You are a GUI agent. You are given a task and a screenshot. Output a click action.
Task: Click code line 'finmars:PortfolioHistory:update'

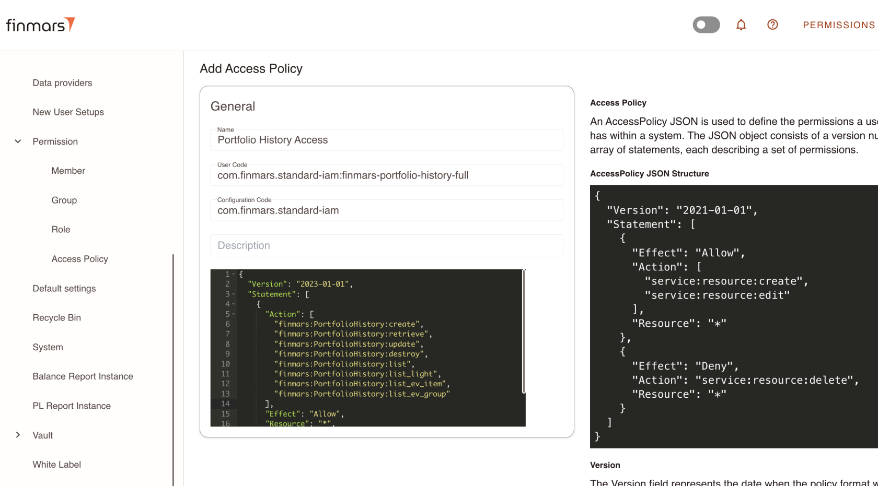point(348,344)
